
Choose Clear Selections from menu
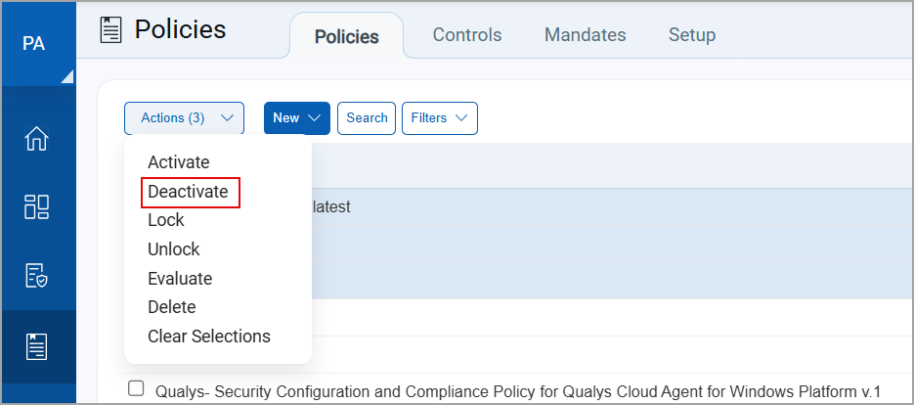pyautogui.click(x=208, y=337)
